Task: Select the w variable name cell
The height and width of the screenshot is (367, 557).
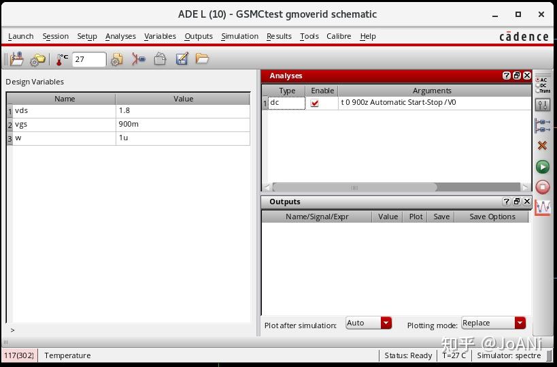Action: click(x=64, y=138)
